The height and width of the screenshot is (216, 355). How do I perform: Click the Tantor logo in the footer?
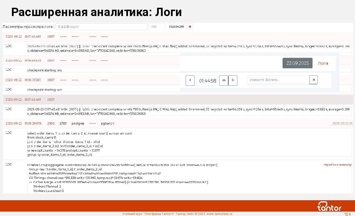329,206
